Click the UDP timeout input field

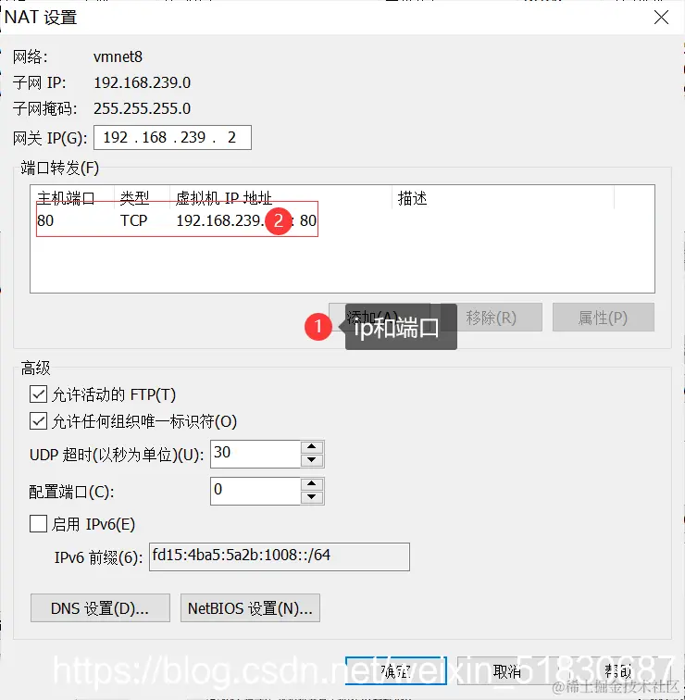255,454
